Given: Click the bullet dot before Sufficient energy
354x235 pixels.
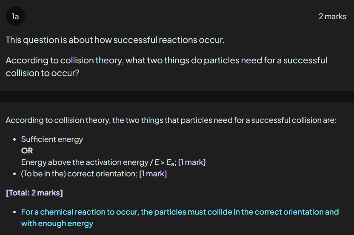Looking at the screenshot, I should click(x=15, y=139).
